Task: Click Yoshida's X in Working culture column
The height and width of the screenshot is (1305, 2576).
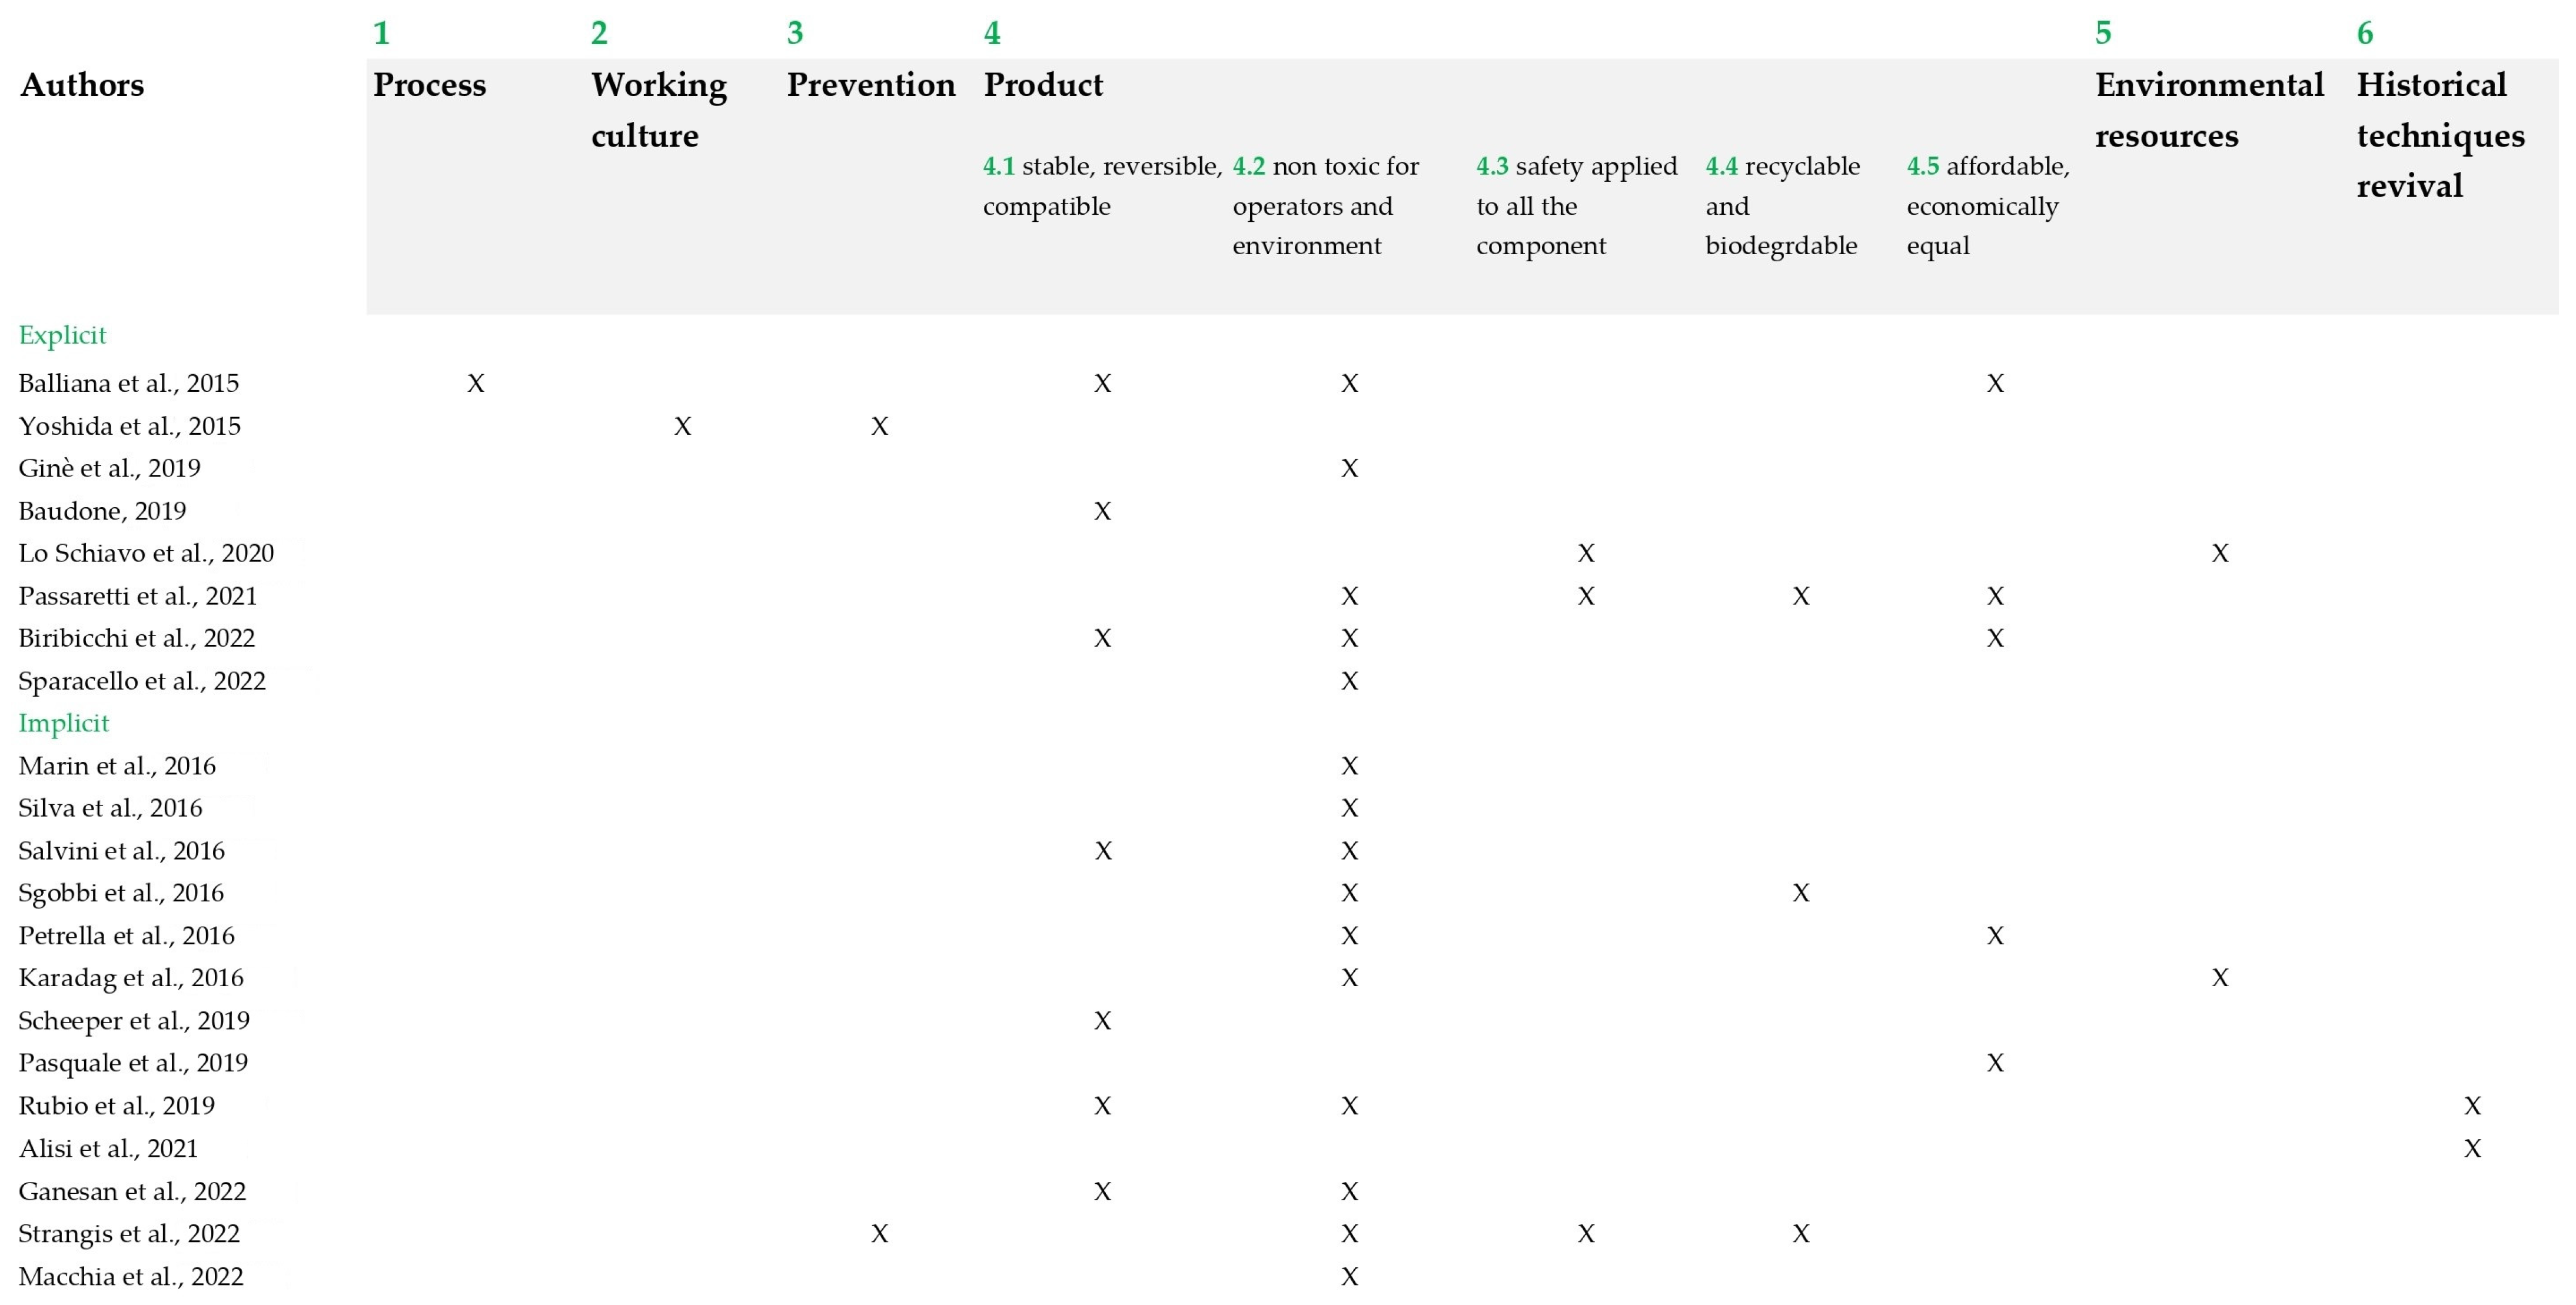Action: point(682,426)
